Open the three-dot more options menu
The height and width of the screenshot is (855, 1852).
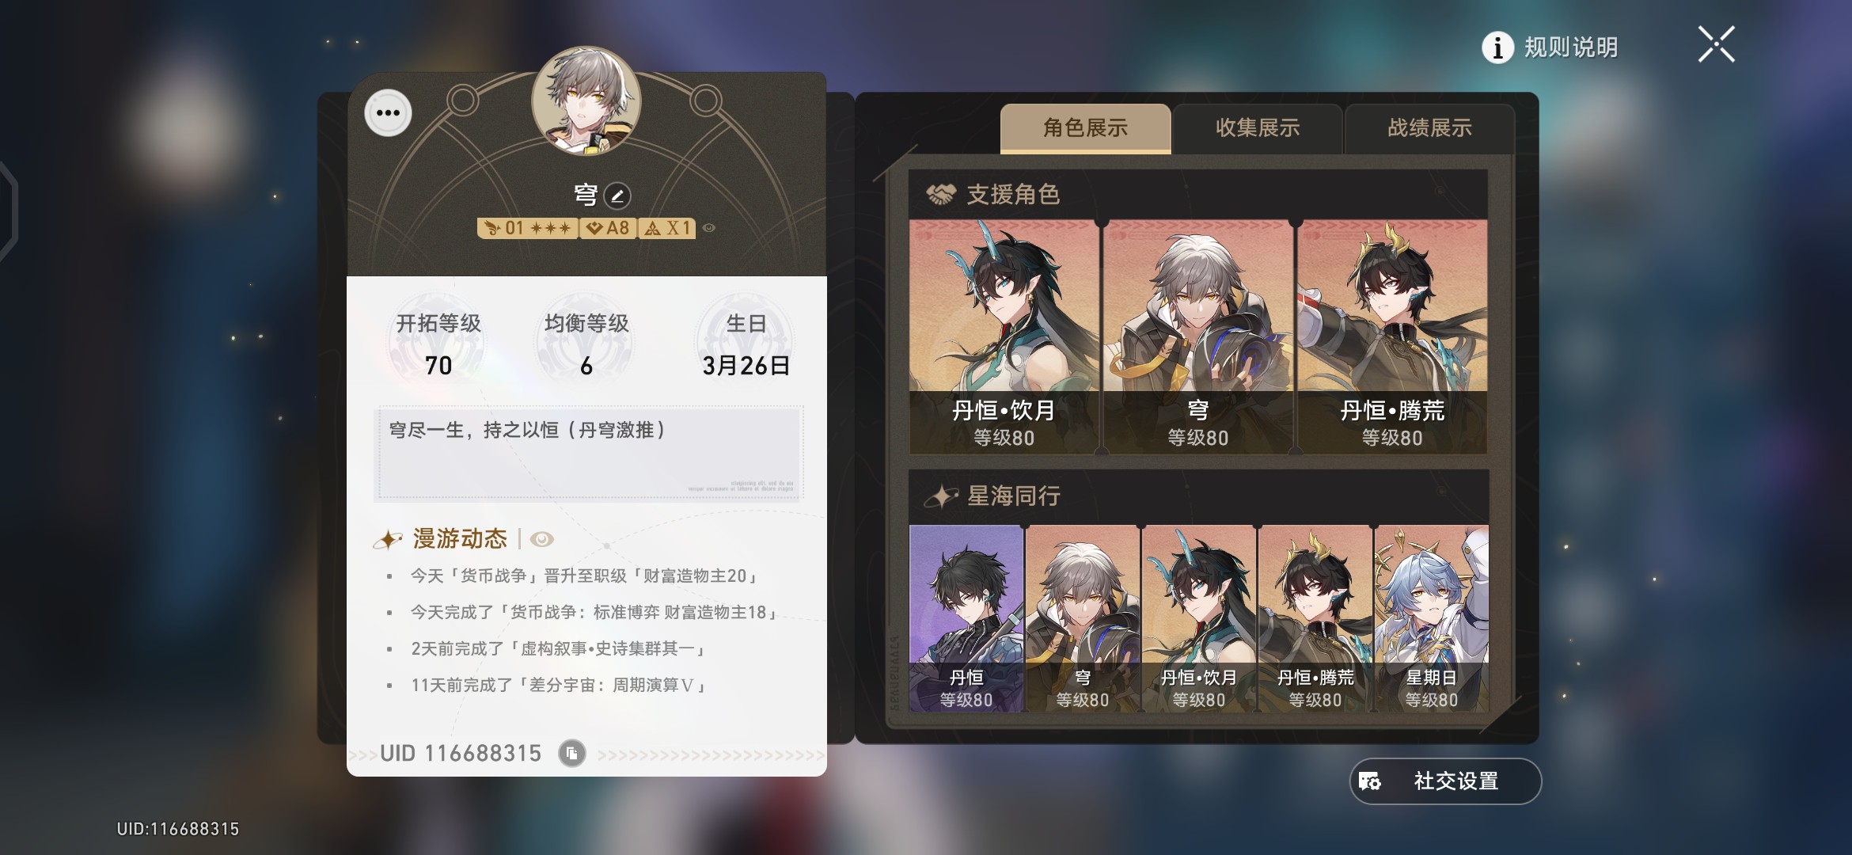point(388,113)
